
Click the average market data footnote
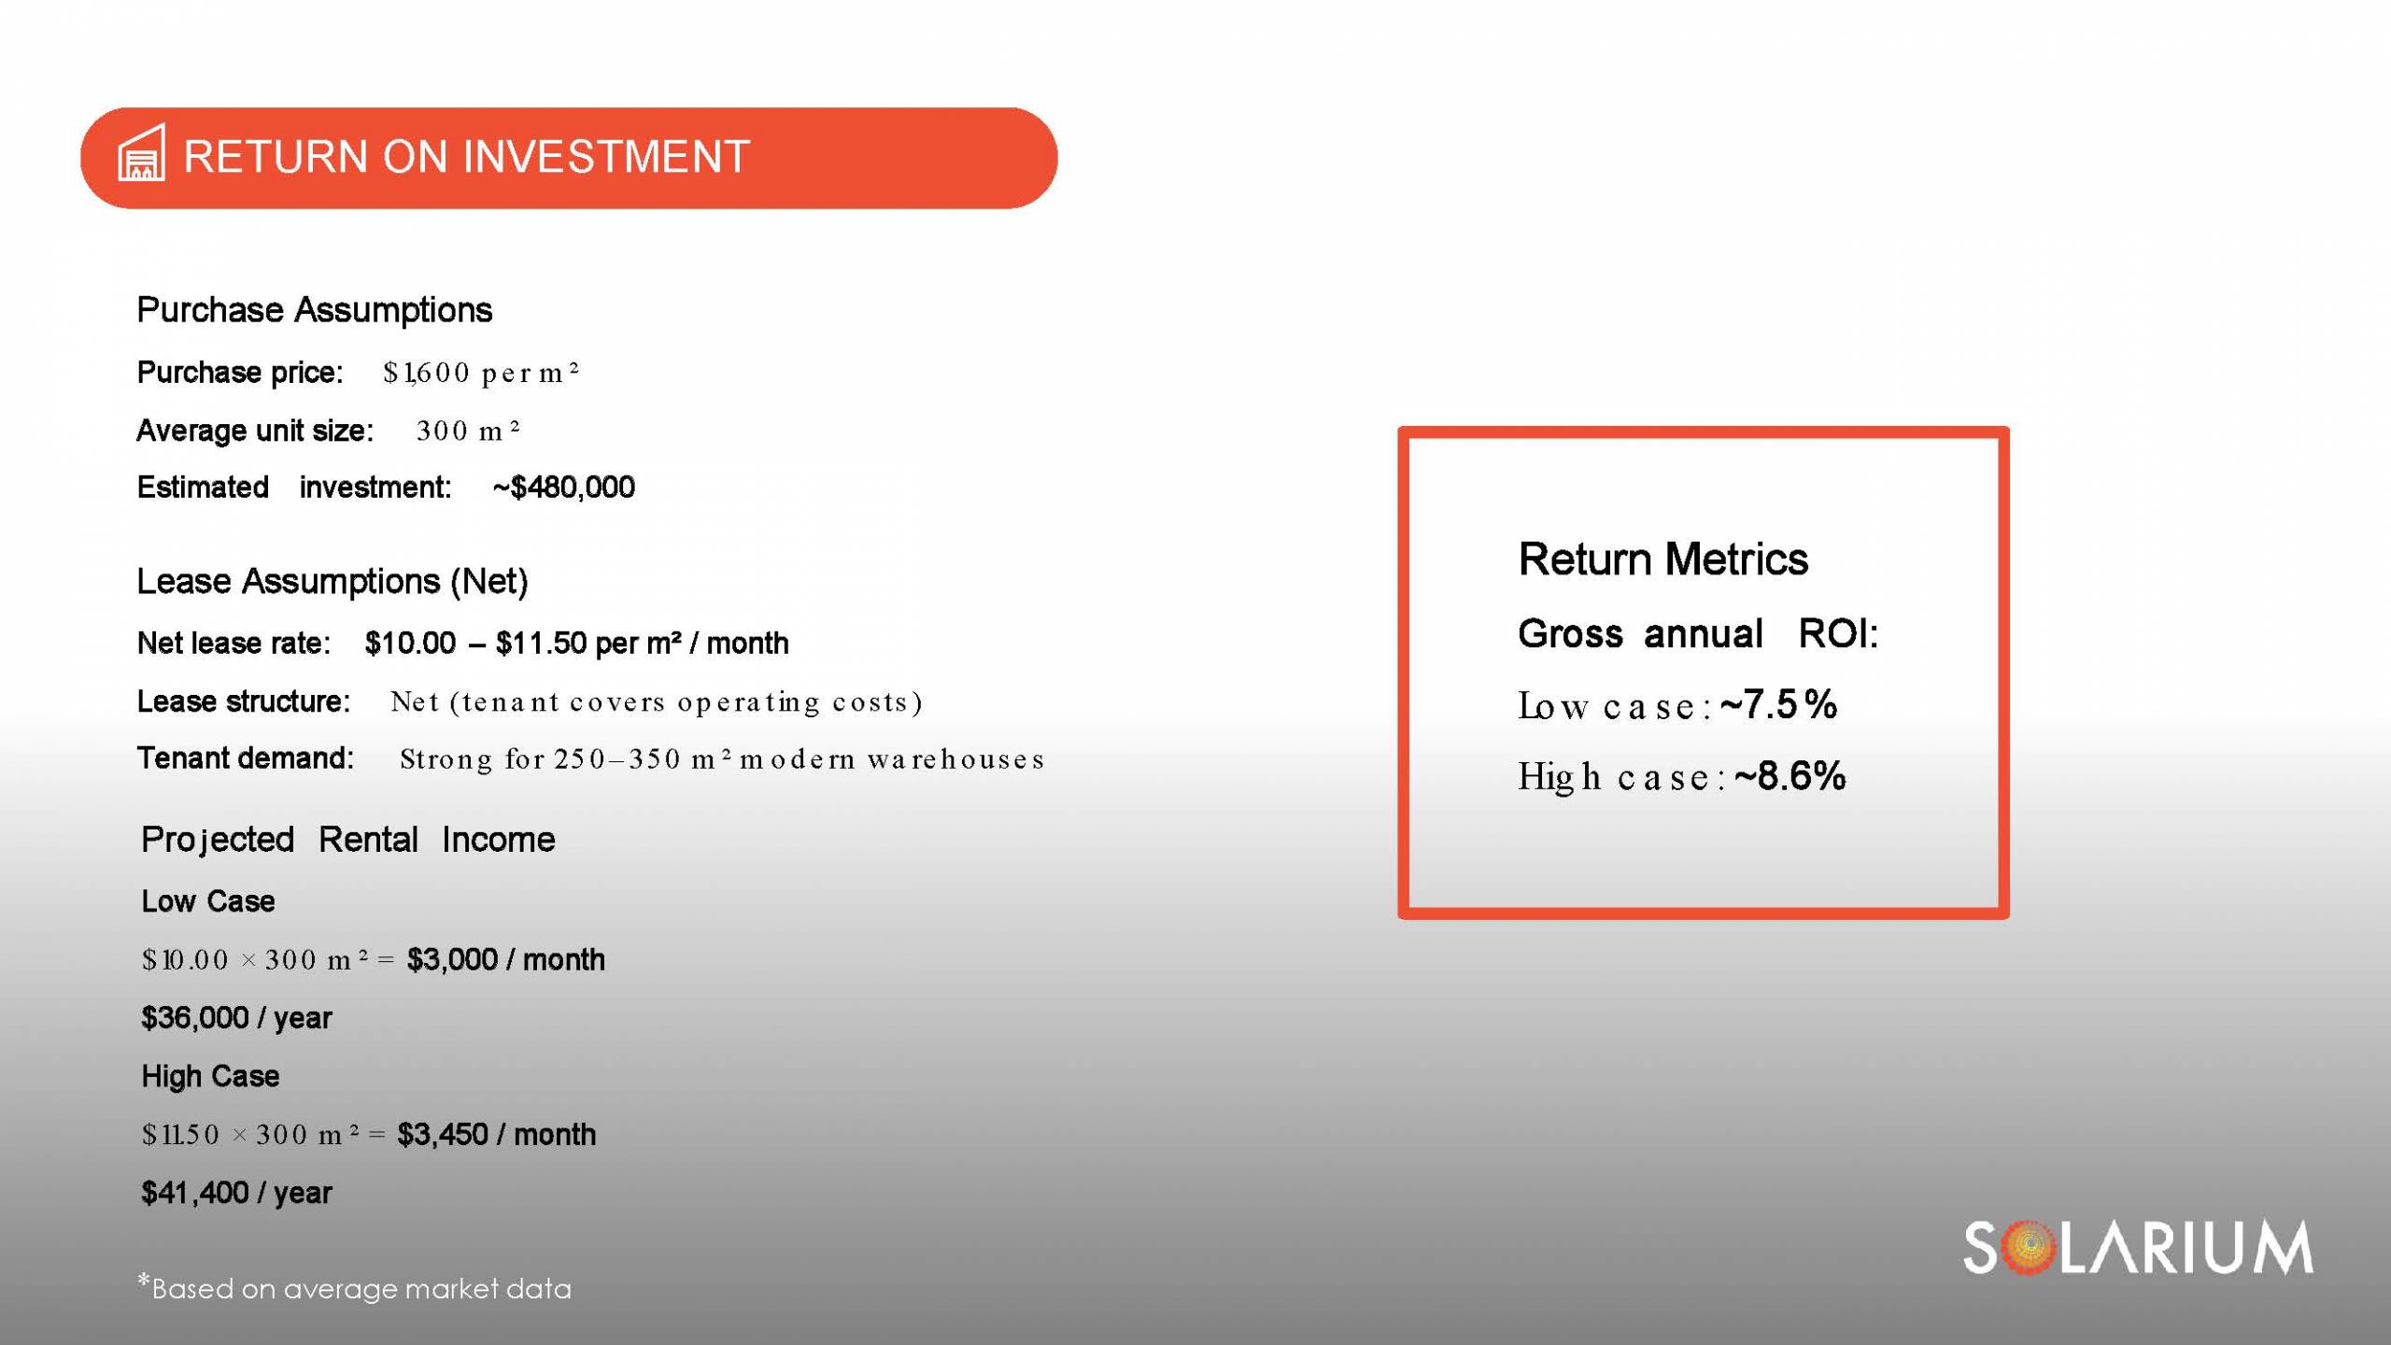click(355, 1288)
